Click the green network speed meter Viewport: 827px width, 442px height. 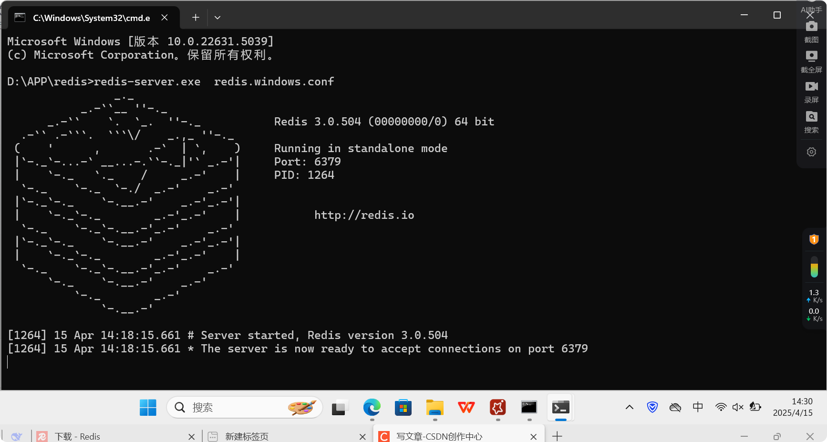(x=814, y=267)
